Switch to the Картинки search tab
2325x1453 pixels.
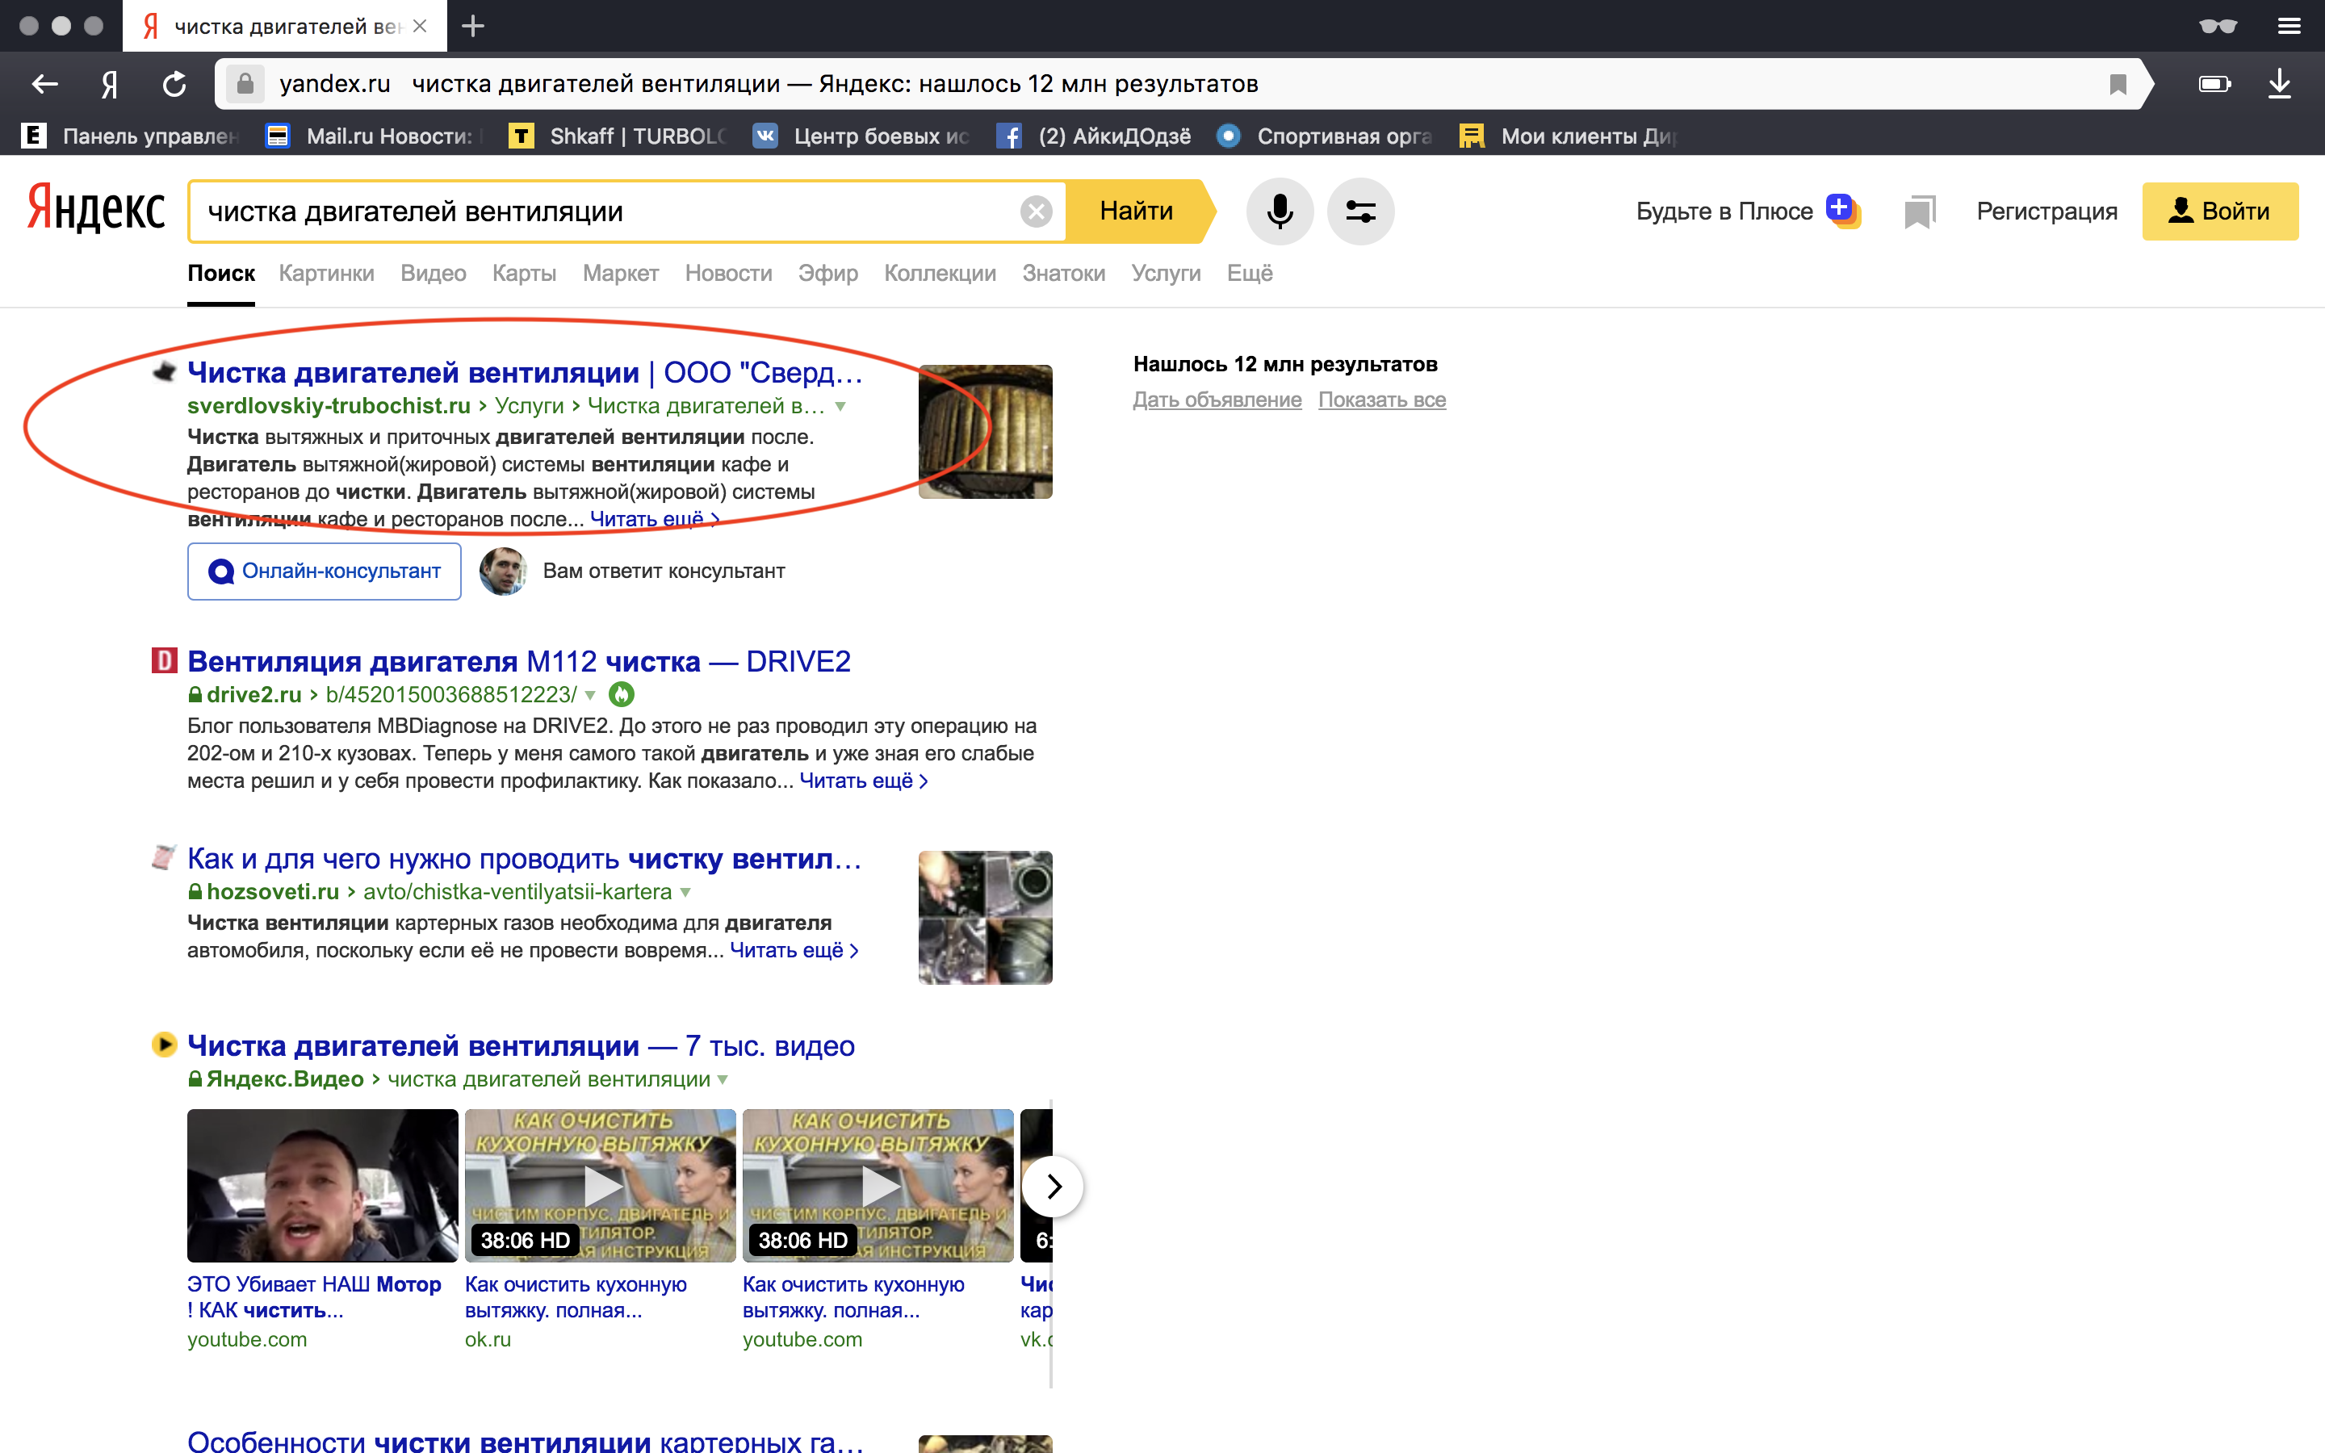click(325, 273)
